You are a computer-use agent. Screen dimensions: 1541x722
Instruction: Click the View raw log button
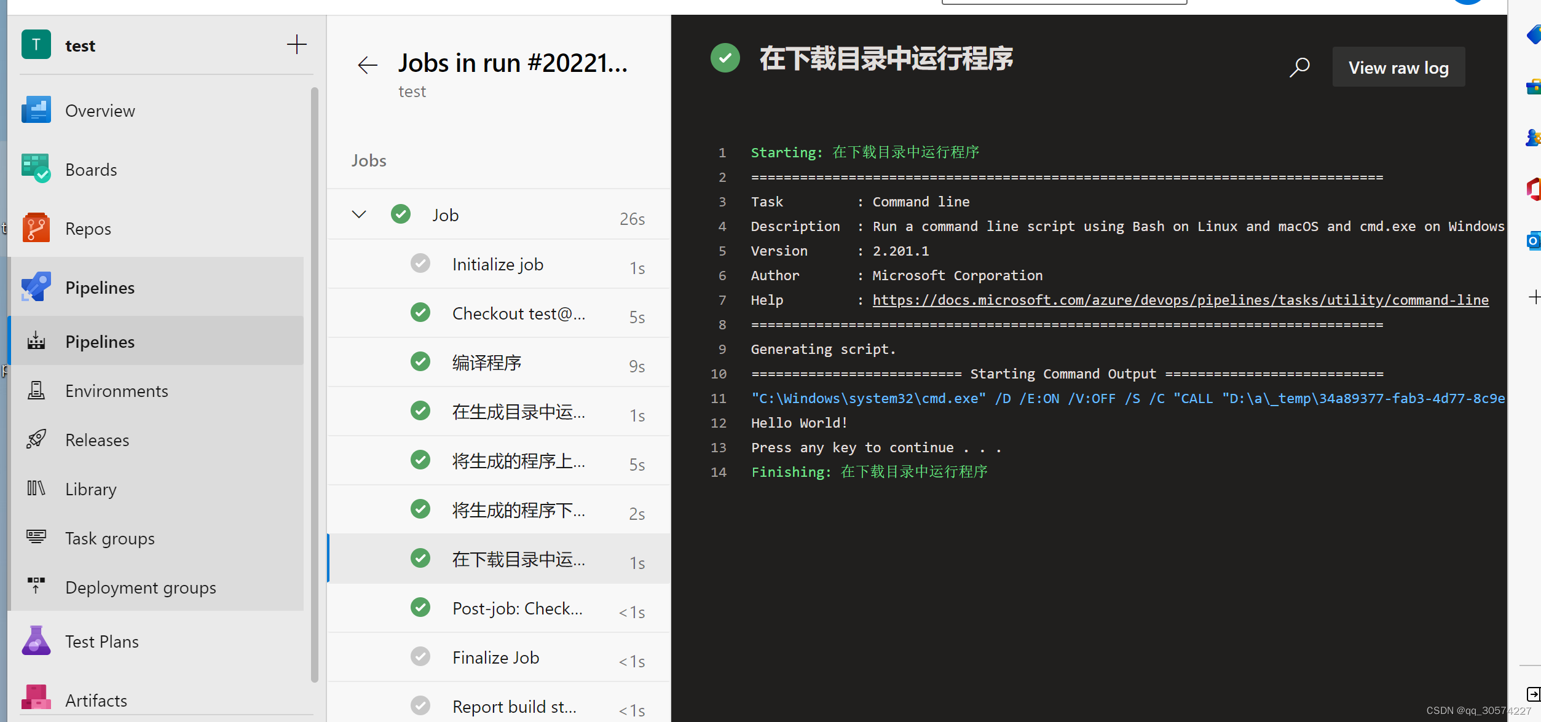tap(1398, 67)
